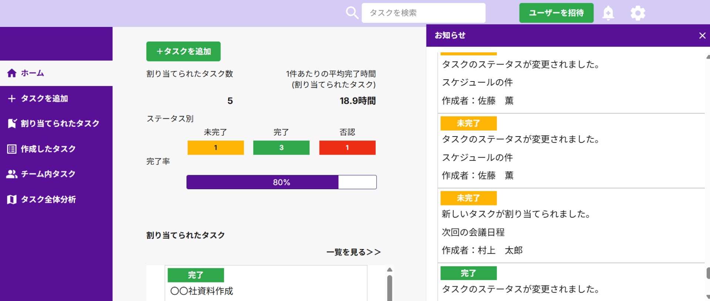Click the green 完了 count bar
This screenshot has width=710, height=301.
[281, 148]
